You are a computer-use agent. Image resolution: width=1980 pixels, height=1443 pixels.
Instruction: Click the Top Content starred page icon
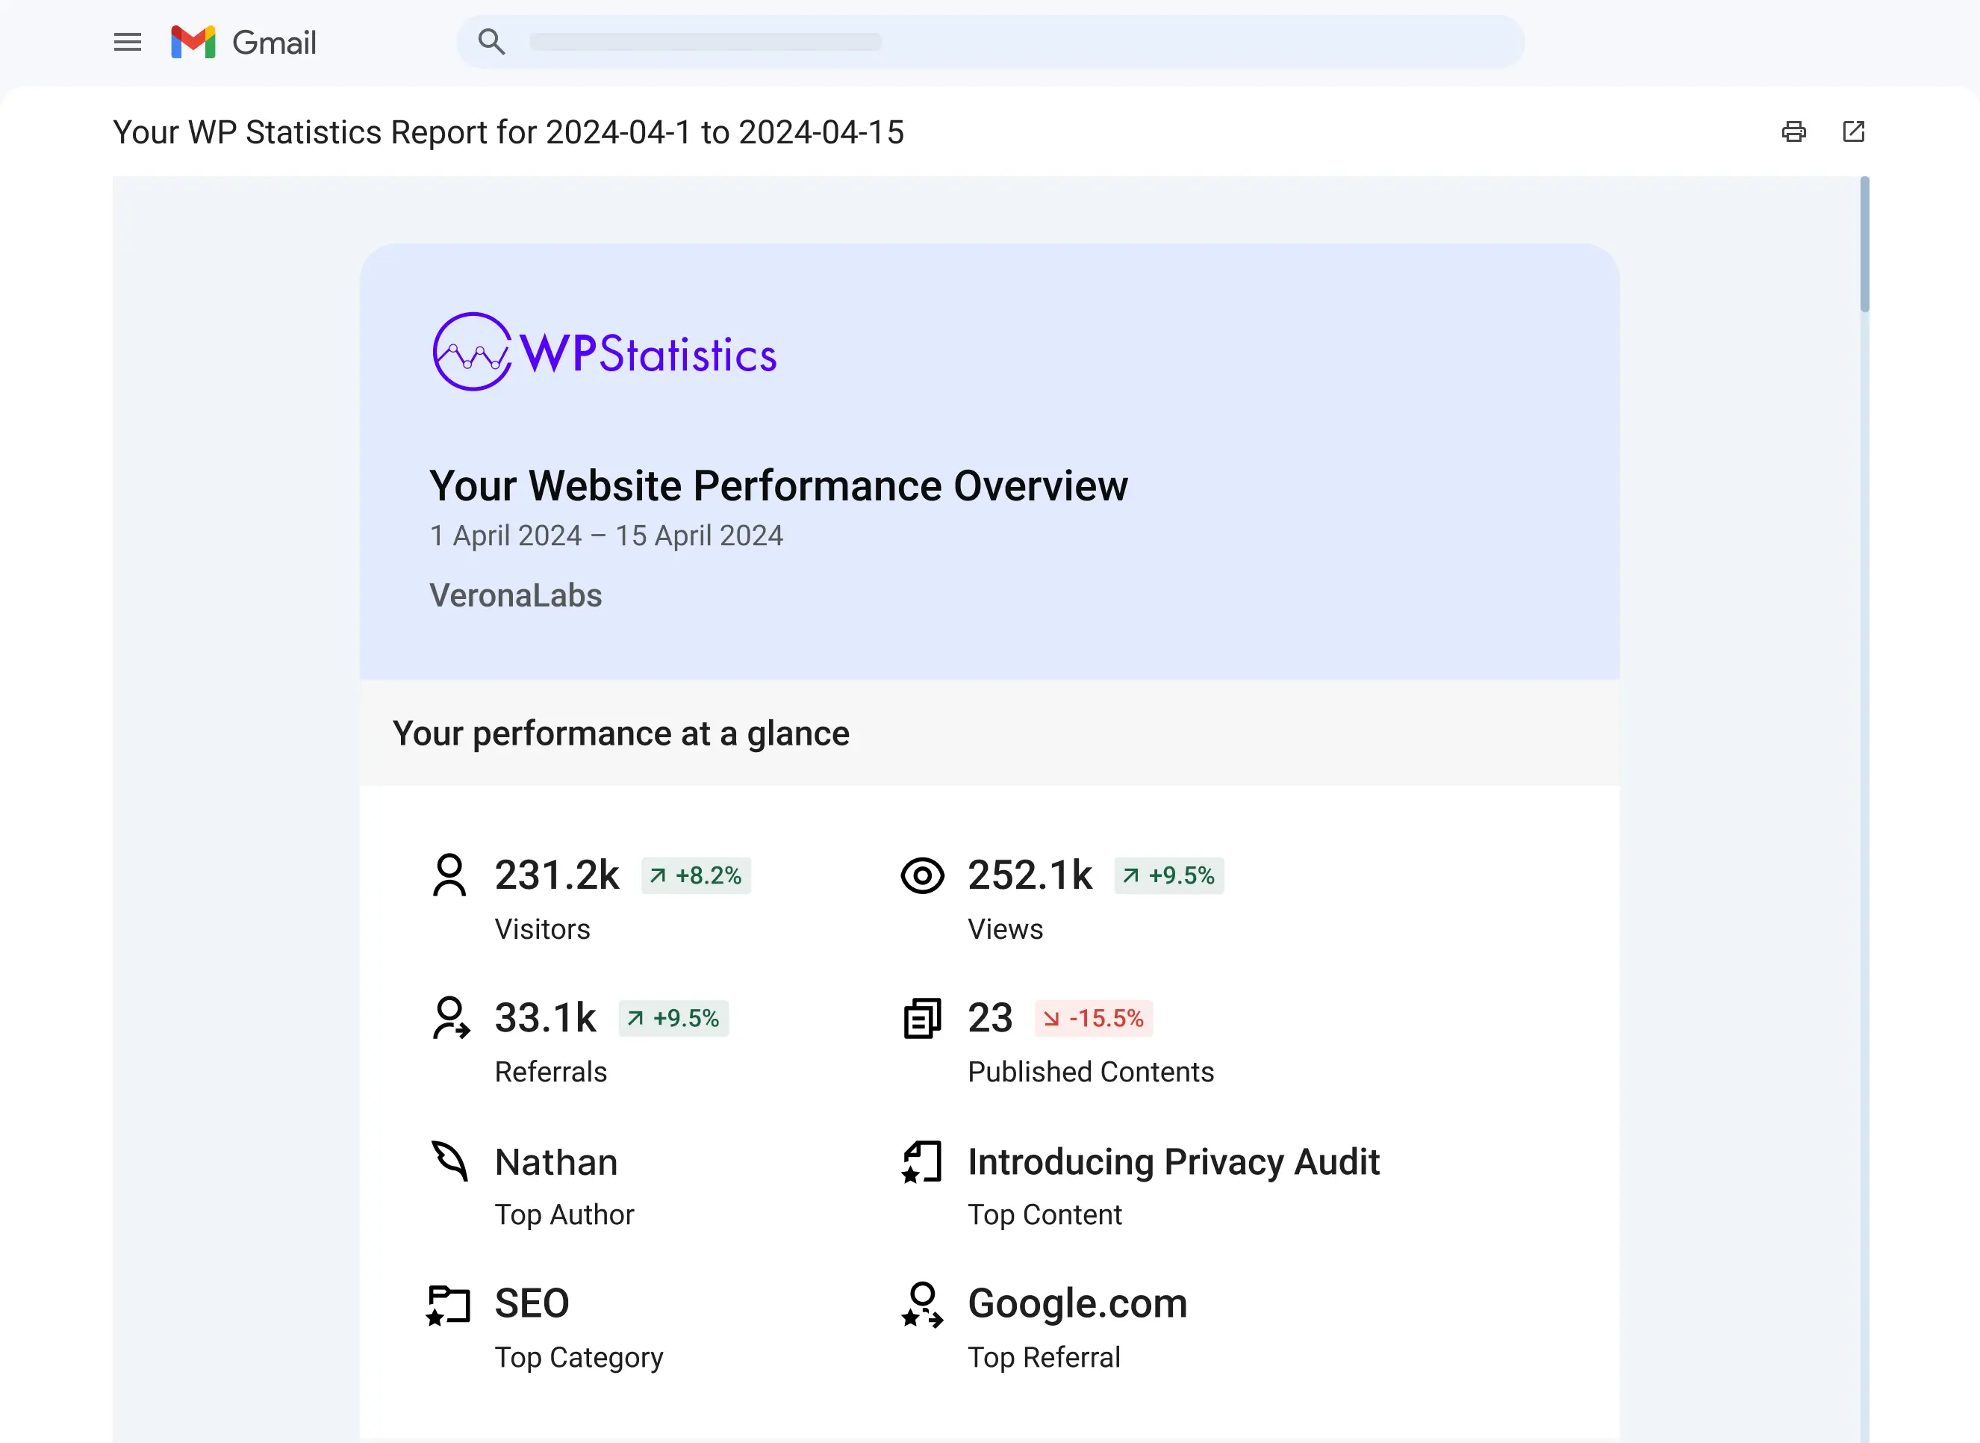(x=922, y=1161)
